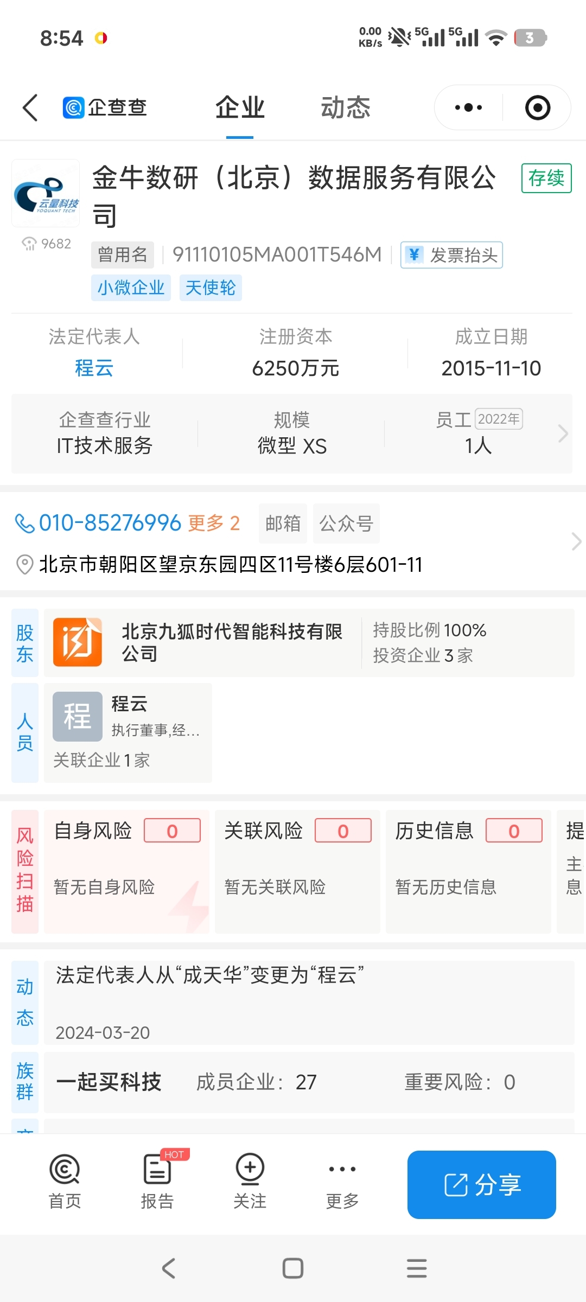View company logo 云量科技 thumbnail
Image resolution: width=586 pixels, height=1302 pixels.
coord(46,193)
